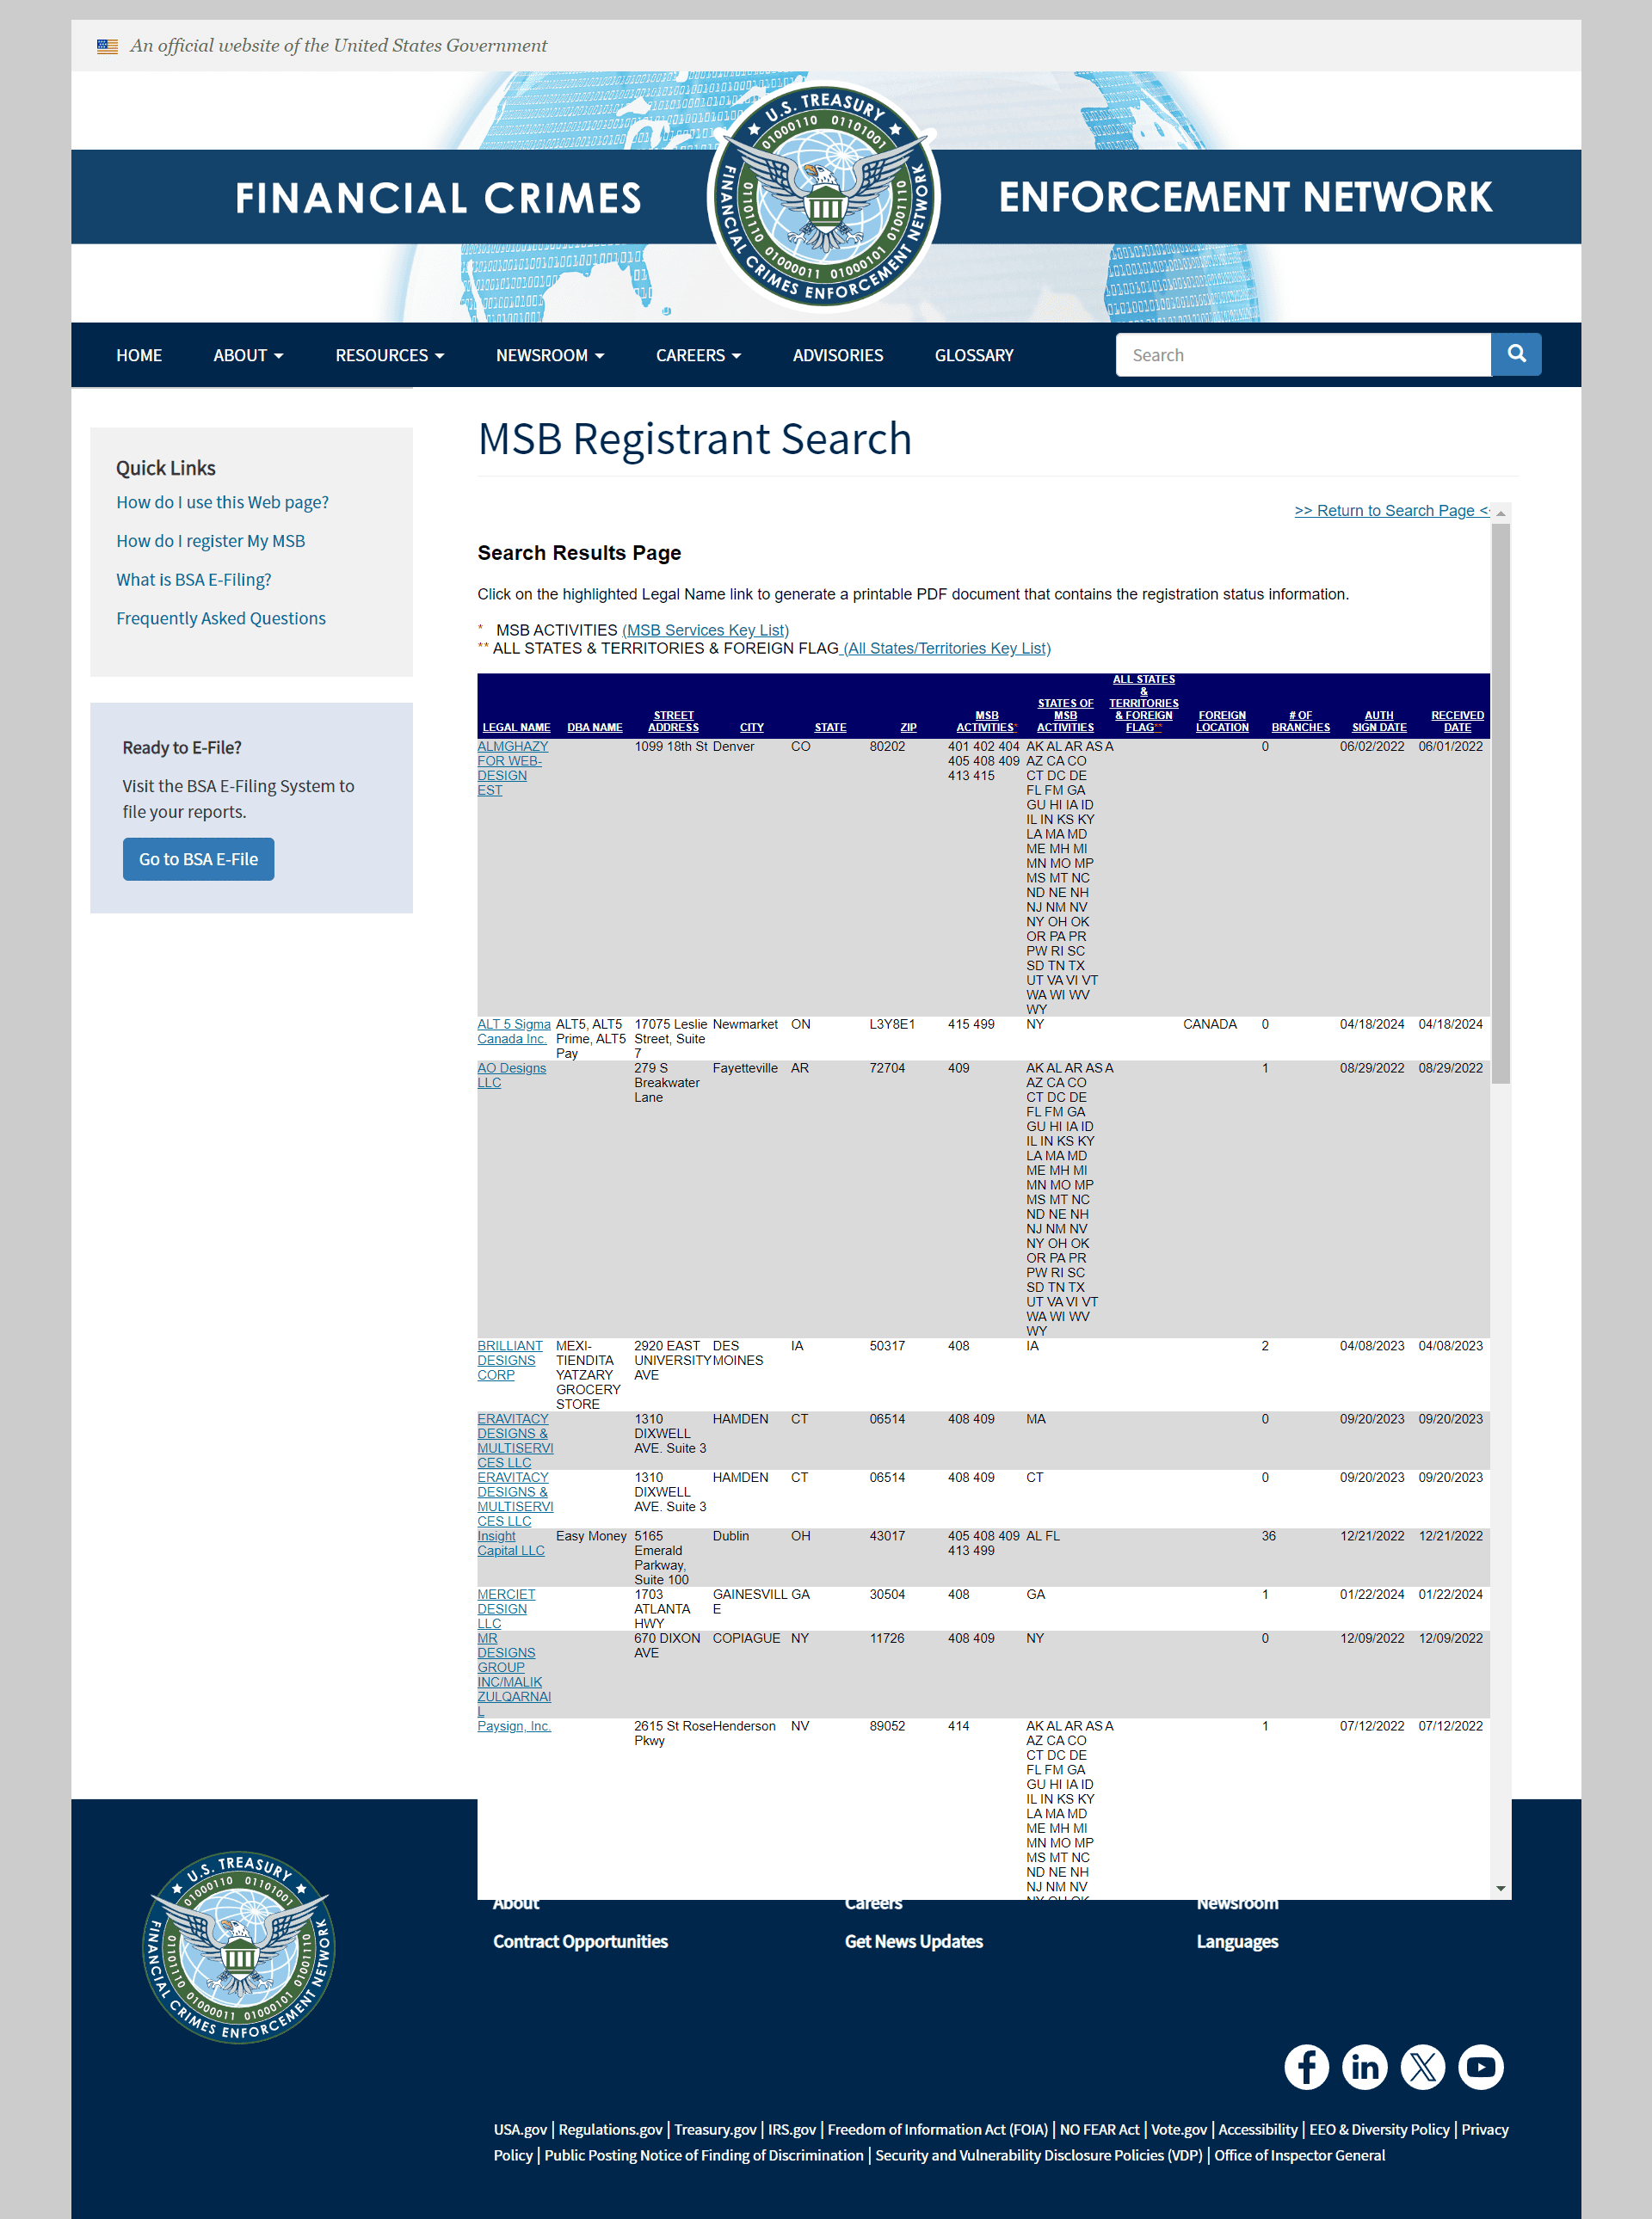Open All States/Territories Key List link
Screen dimensions: 1652x2219
coord(947,648)
